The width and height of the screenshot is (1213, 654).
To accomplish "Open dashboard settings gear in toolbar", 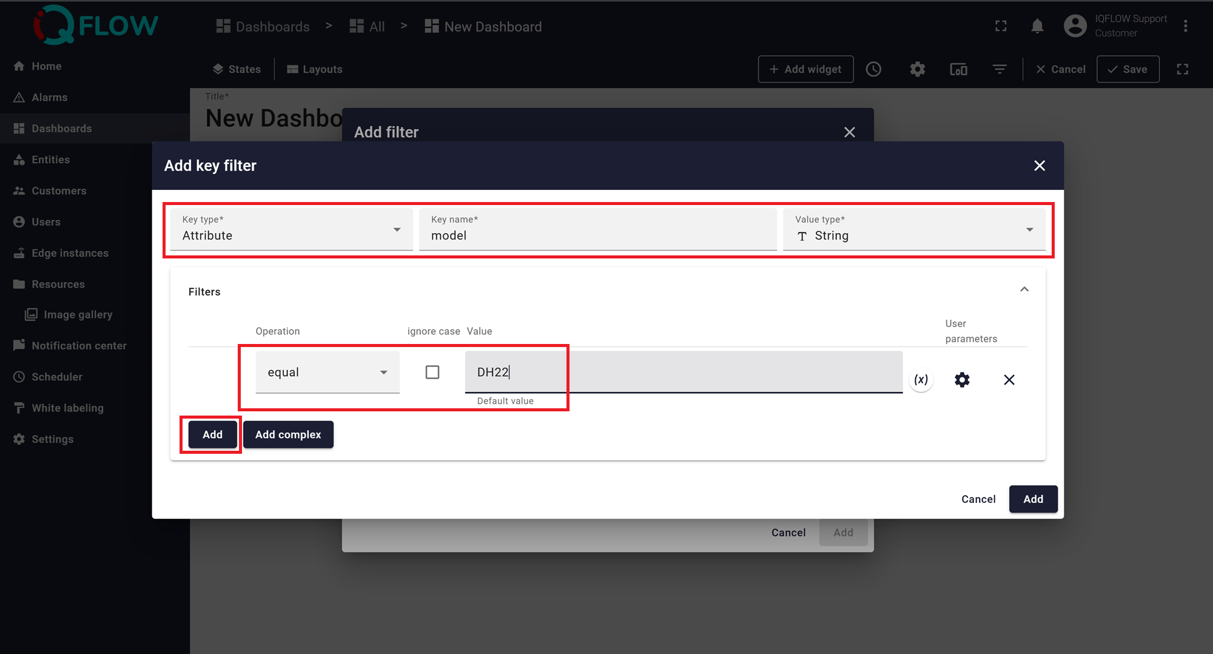I will 917,69.
